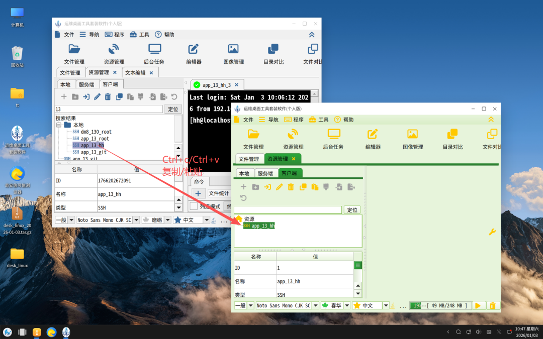
Task: Switch to 本地 tab in gray window
Action: tap(65, 84)
